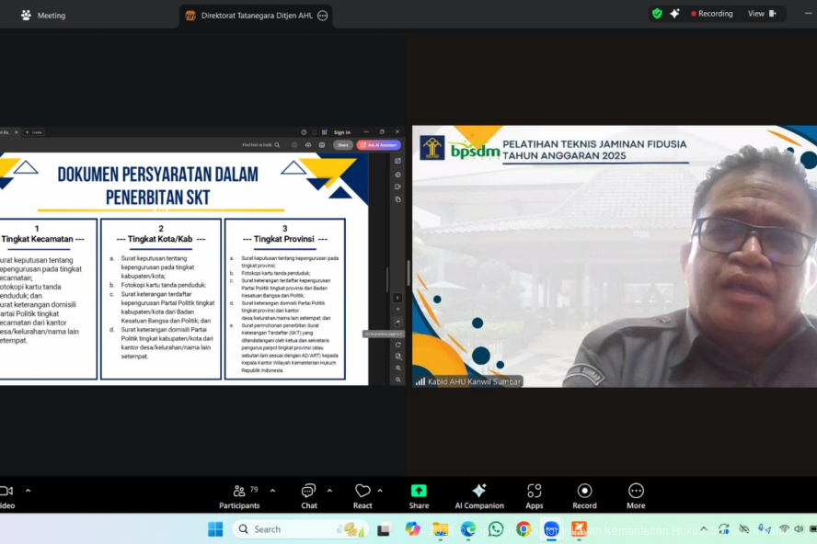Viewport: 817px width, 544px height.
Task: Click the Recording status indicator
Action: [712, 14]
